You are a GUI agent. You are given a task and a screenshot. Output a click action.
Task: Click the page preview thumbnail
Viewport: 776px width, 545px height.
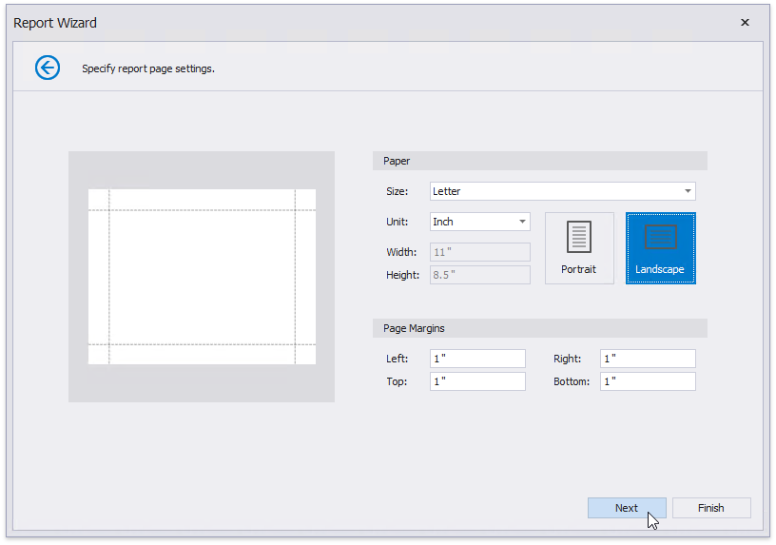coord(202,276)
